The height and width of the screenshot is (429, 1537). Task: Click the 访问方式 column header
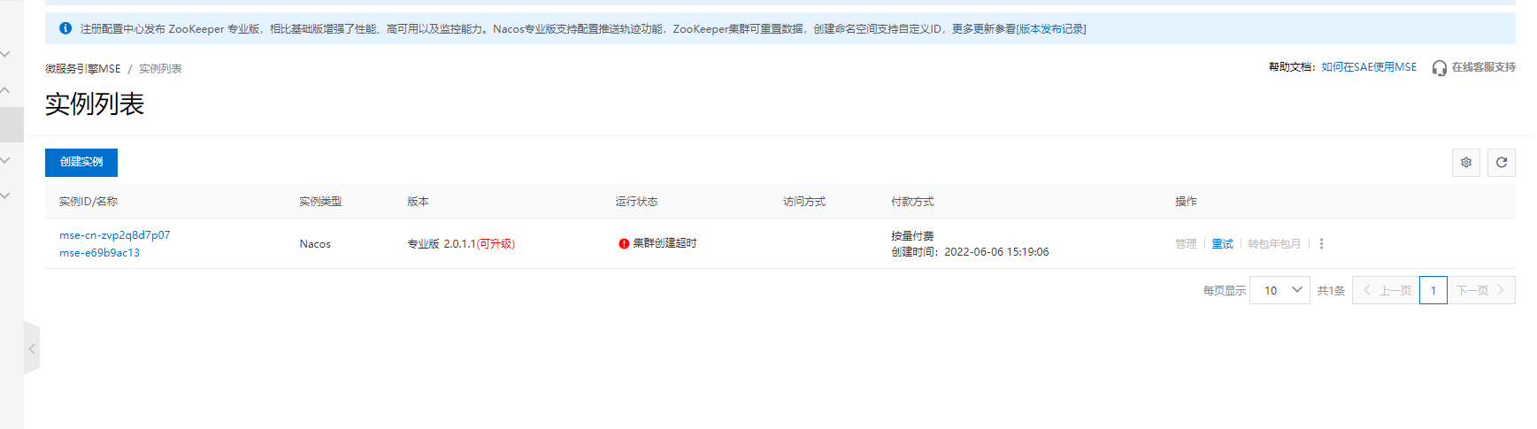pos(804,202)
